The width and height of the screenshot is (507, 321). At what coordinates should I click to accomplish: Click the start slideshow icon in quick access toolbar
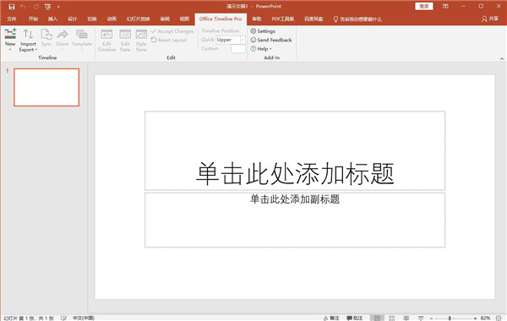pos(48,7)
